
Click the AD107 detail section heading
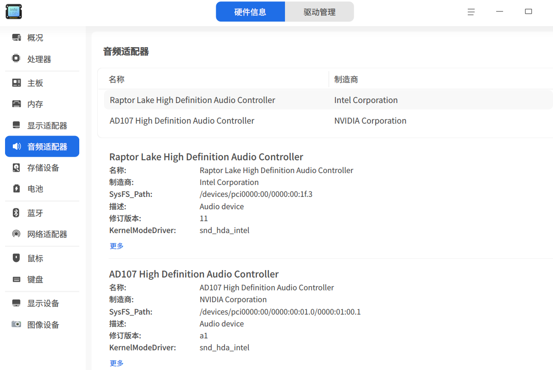194,274
